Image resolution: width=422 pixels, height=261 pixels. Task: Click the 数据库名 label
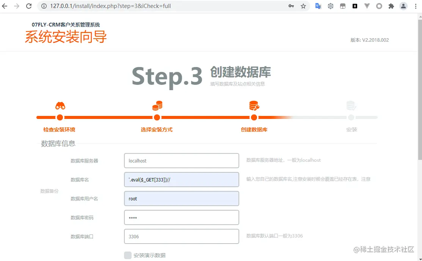(80, 180)
